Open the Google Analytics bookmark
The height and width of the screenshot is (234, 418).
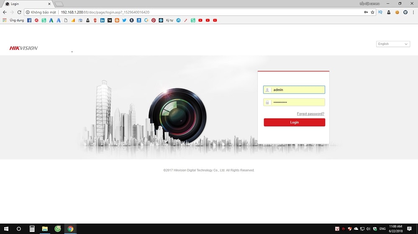click(x=73, y=20)
